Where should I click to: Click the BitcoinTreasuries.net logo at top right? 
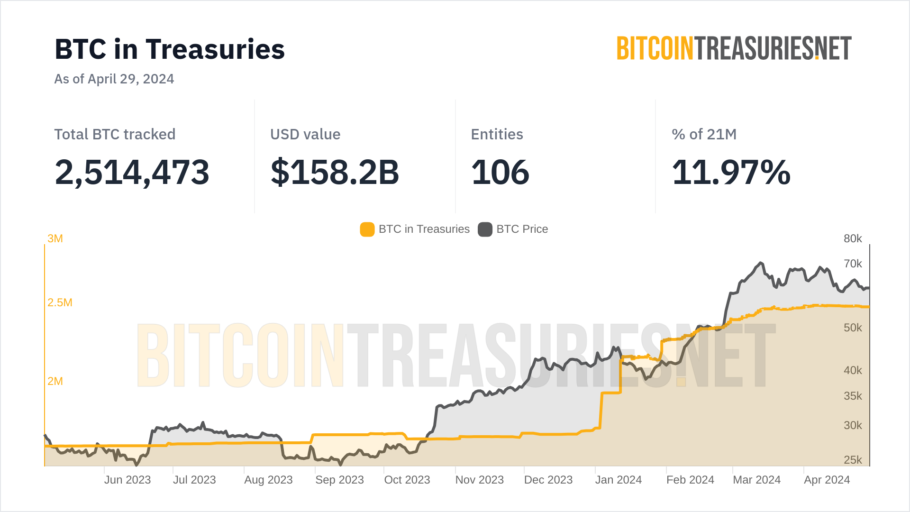pyautogui.click(x=734, y=48)
